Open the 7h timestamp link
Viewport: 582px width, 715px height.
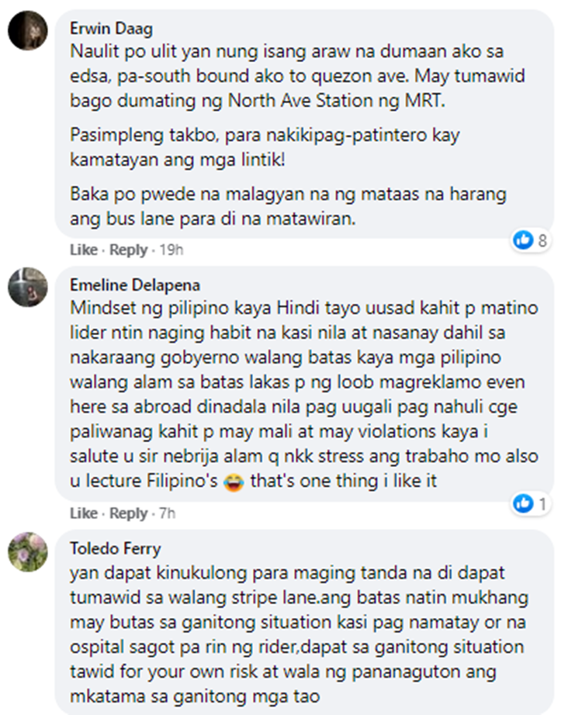(x=168, y=513)
